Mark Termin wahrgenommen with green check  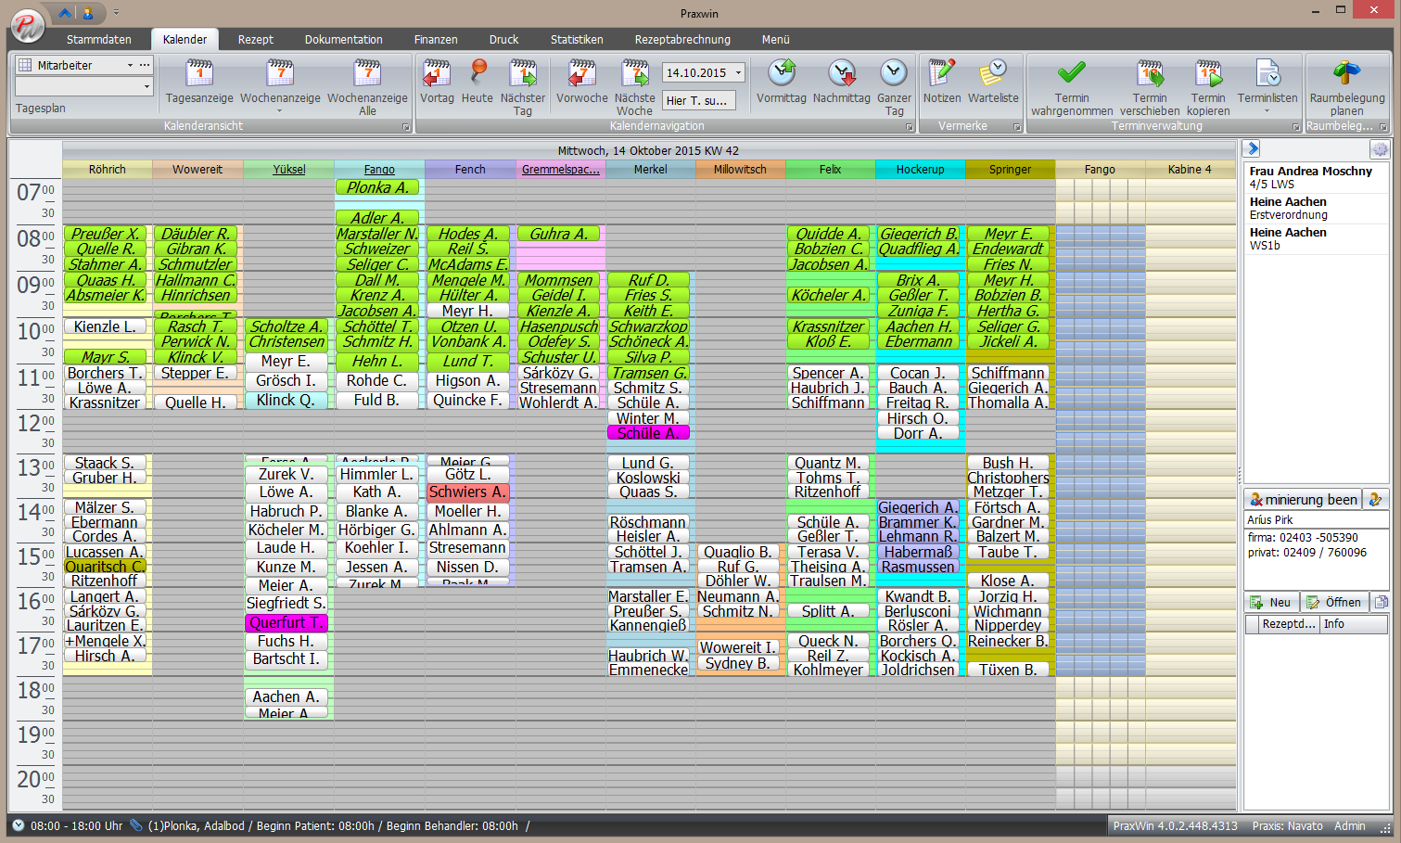(1072, 87)
